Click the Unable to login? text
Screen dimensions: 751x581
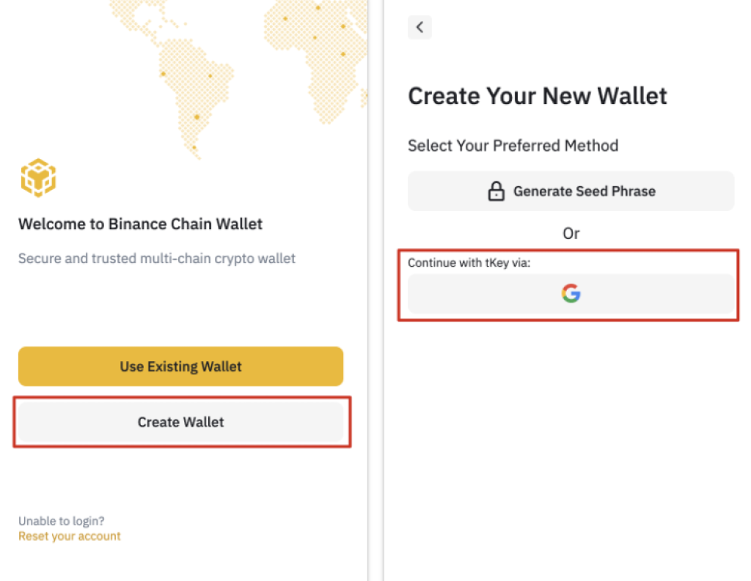(x=62, y=521)
